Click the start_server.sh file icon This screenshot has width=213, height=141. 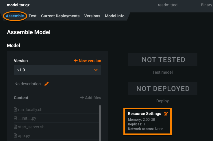16,127
